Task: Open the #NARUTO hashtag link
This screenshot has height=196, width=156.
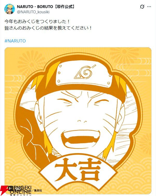Action: point(15,41)
